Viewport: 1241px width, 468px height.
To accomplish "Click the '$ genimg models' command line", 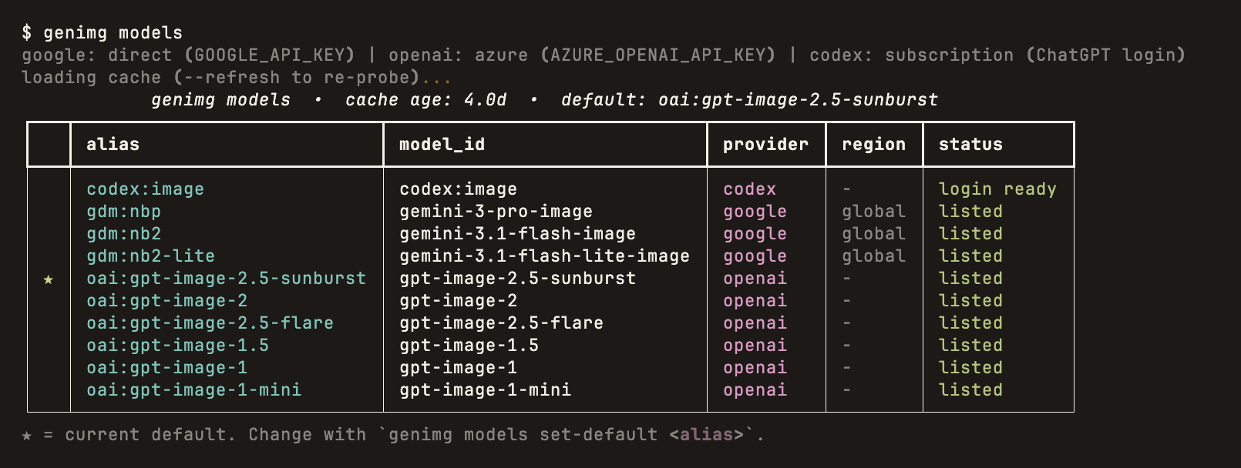I will [102, 33].
